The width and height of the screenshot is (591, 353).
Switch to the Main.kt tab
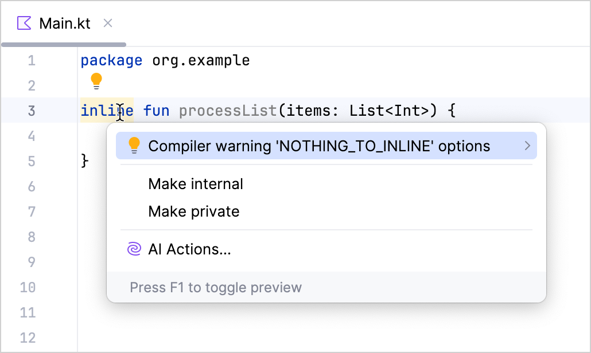tap(64, 23)
